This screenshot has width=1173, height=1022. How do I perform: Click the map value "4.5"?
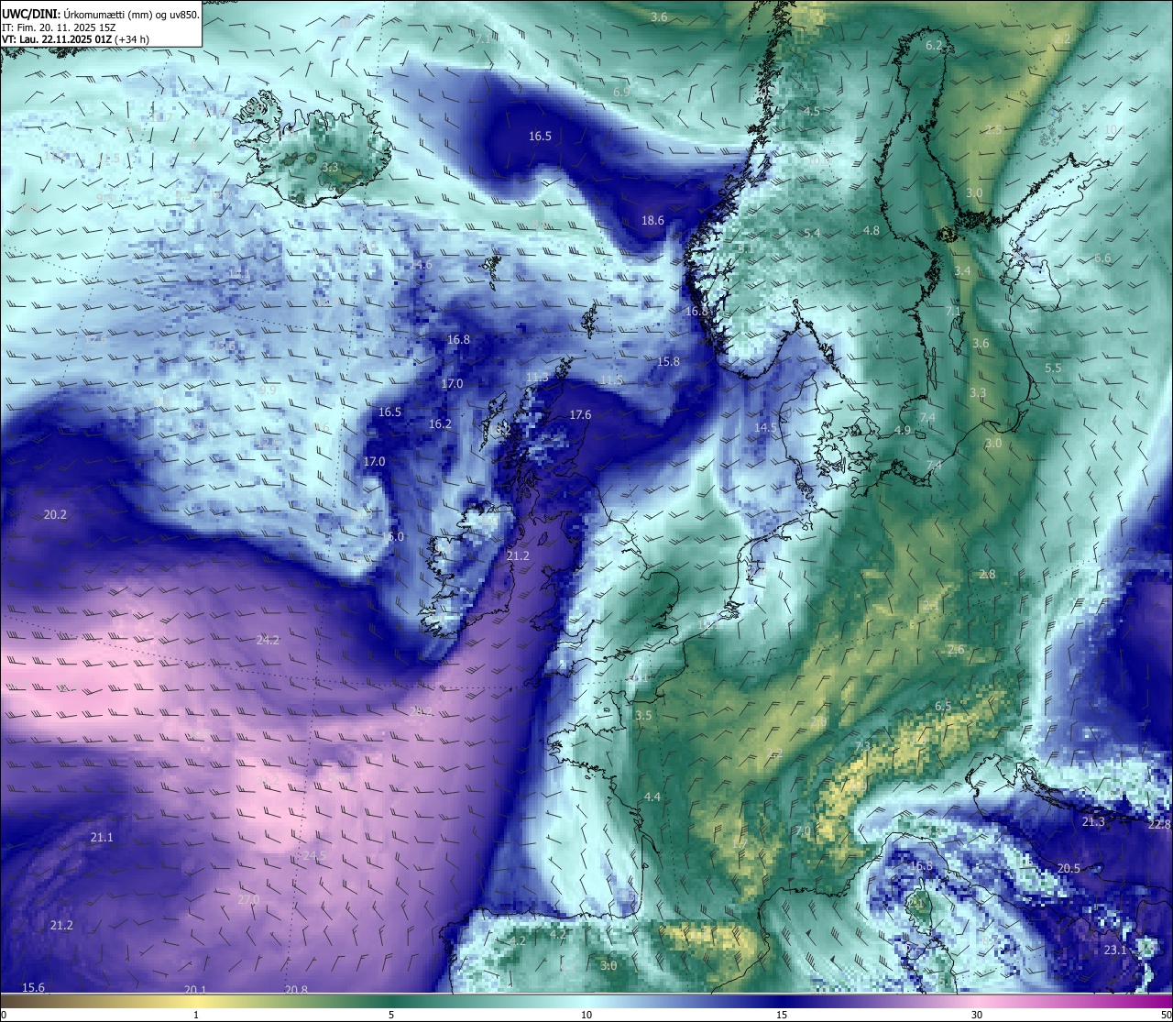812,112
